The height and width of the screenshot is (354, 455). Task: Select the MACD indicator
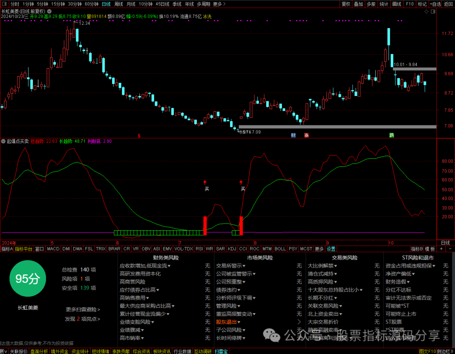53,249
